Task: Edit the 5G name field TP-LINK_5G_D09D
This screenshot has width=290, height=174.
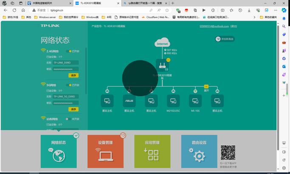Action: (x=66, y=96)
